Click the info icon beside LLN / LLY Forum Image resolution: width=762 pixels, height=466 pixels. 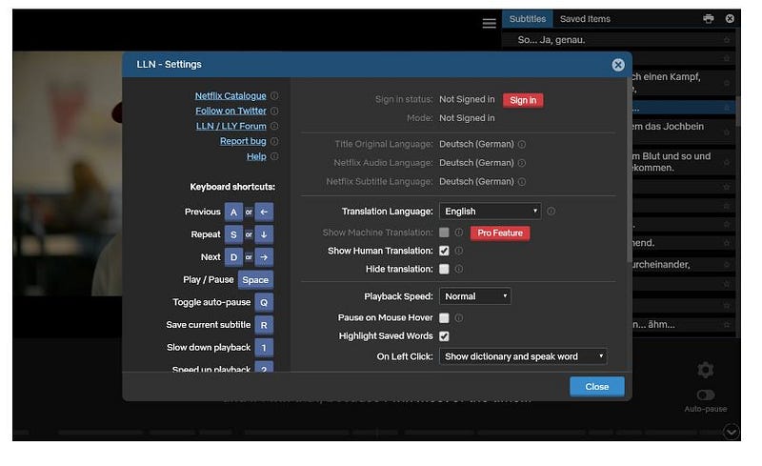[274, 126]
